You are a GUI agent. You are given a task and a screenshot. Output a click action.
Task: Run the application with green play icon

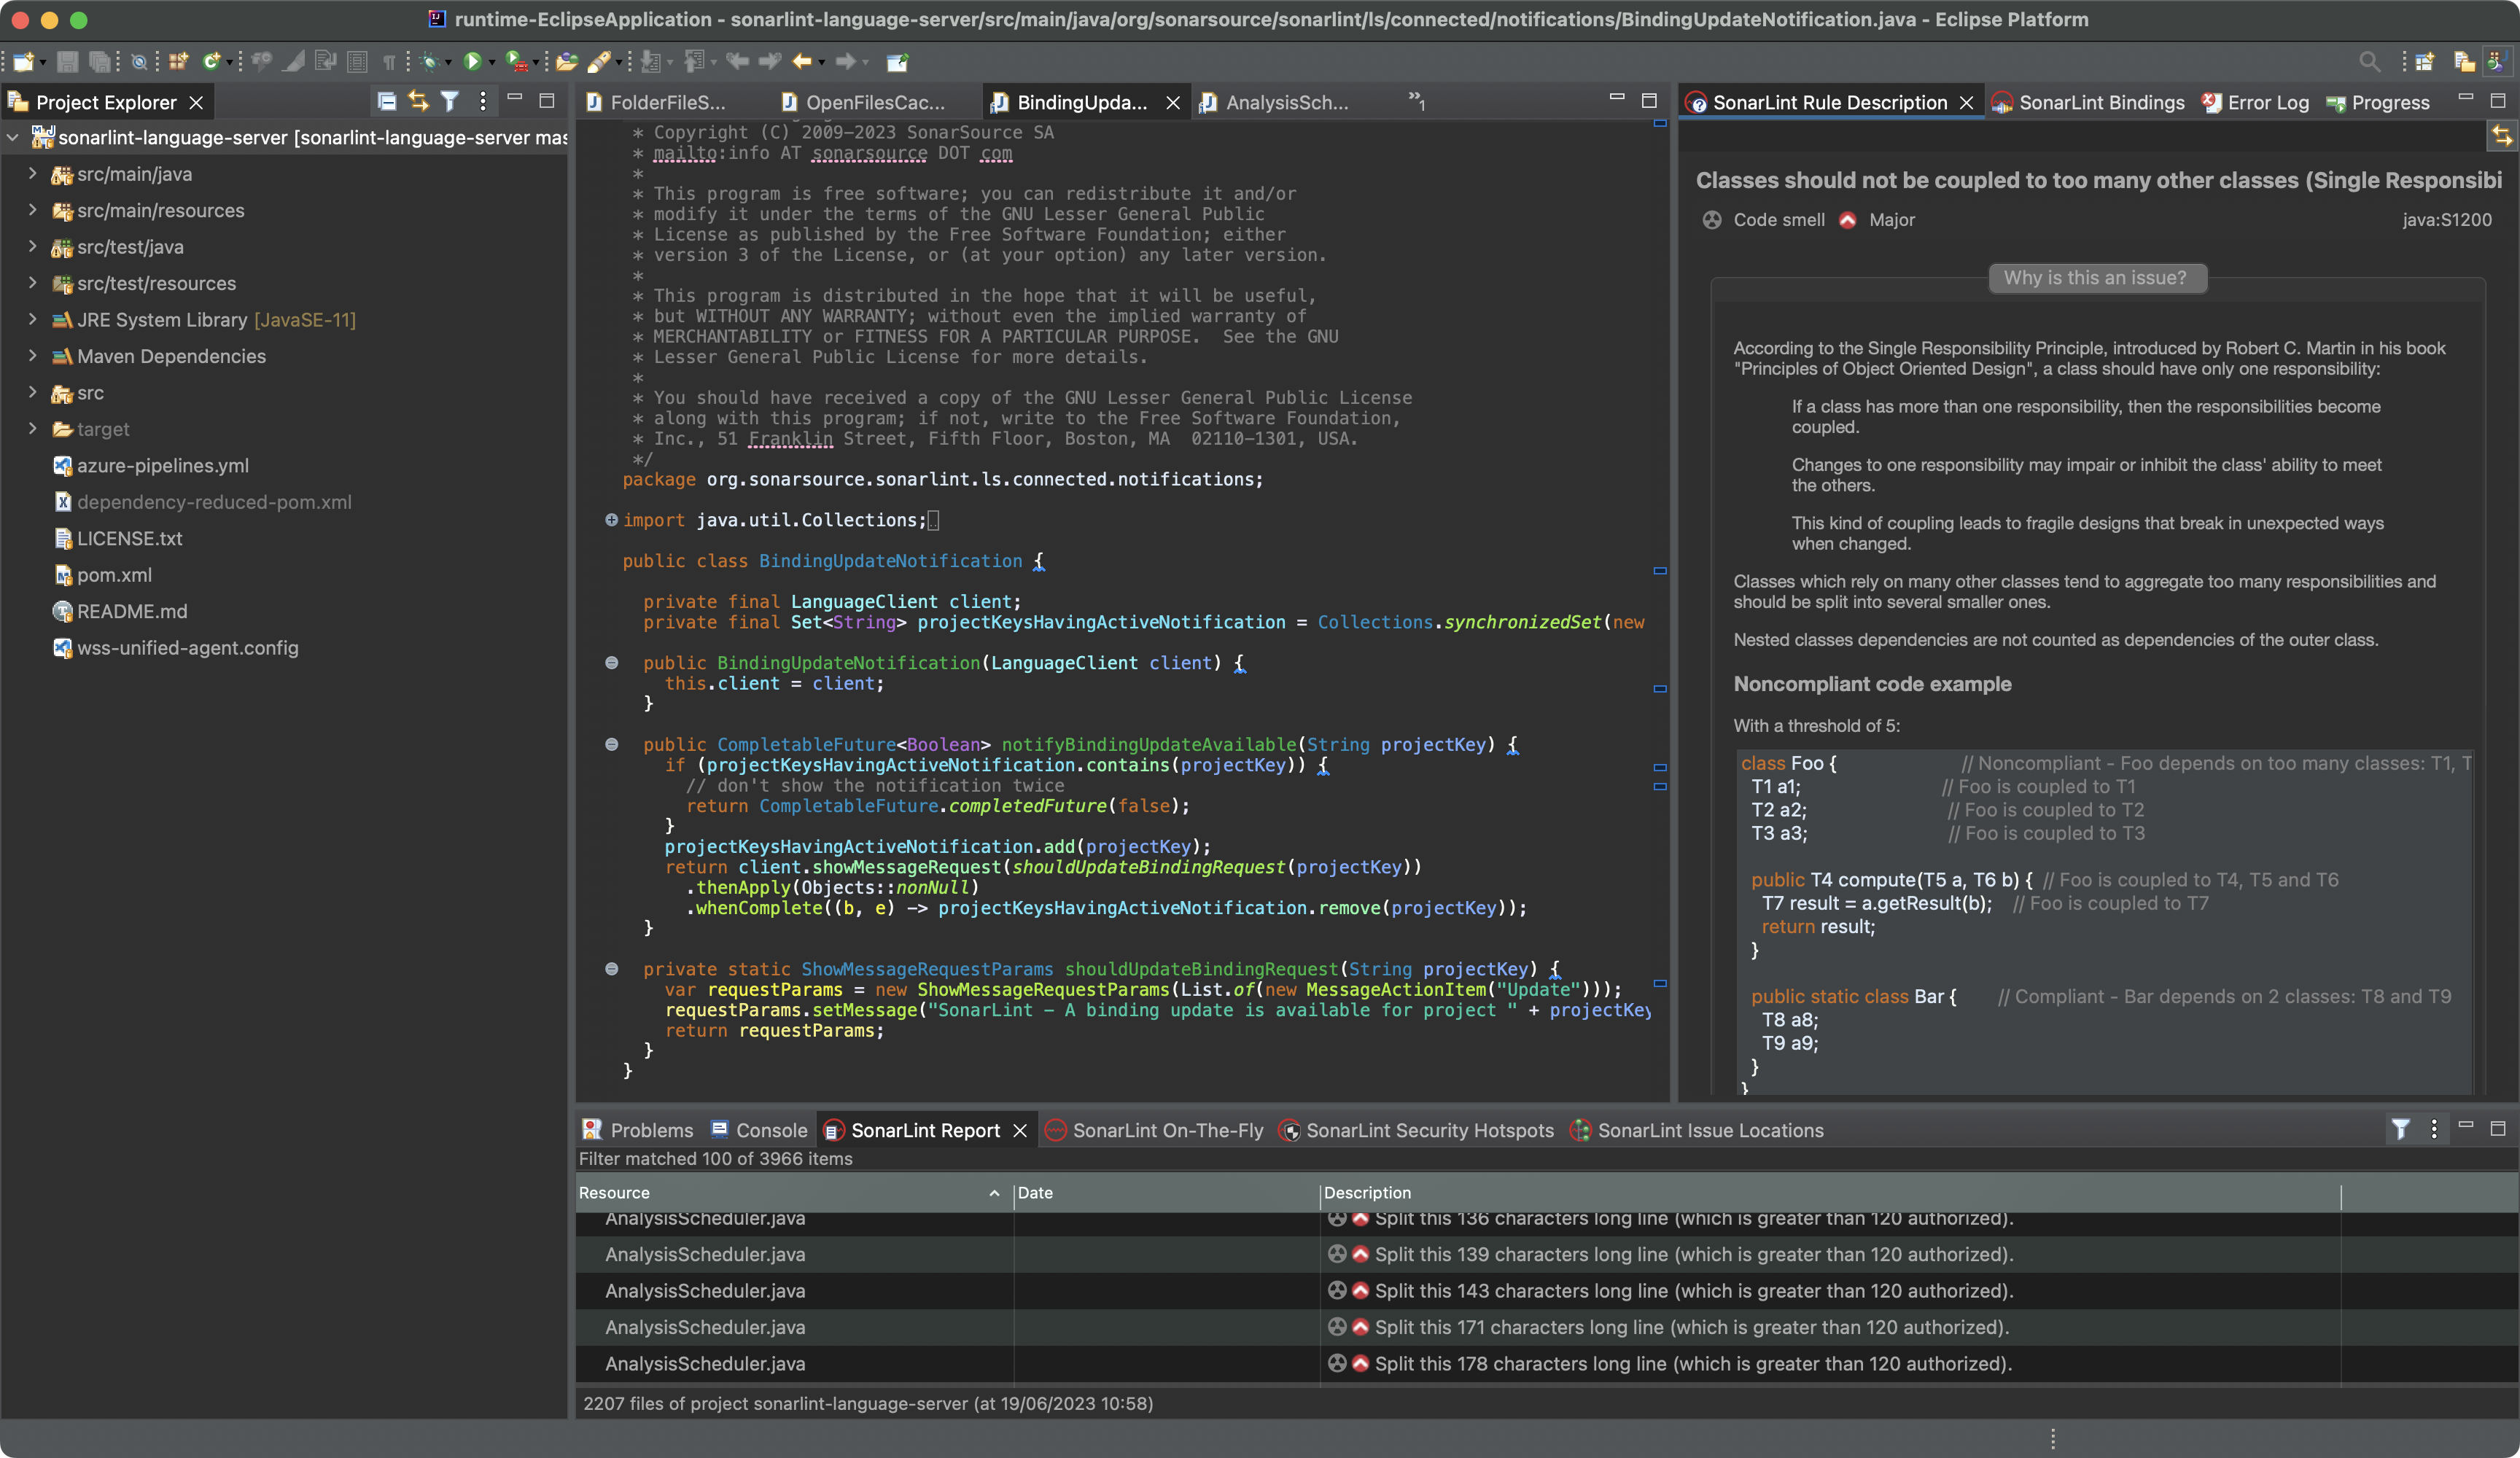point(473,62)
